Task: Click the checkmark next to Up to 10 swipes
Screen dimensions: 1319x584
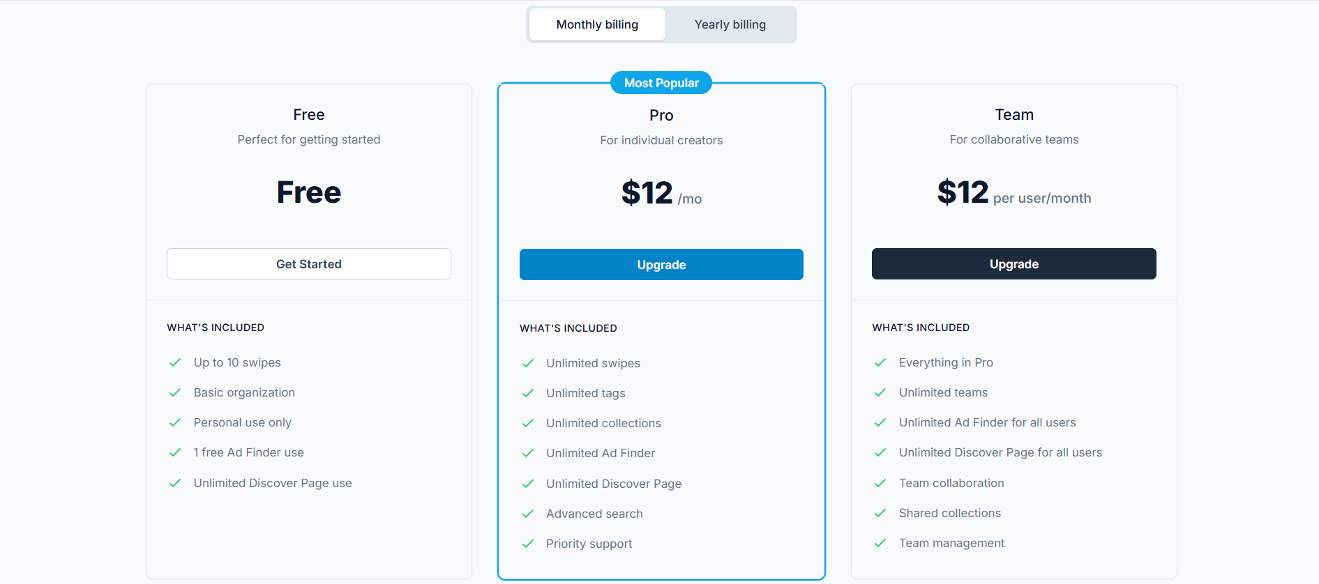Action: click(175, 362)
